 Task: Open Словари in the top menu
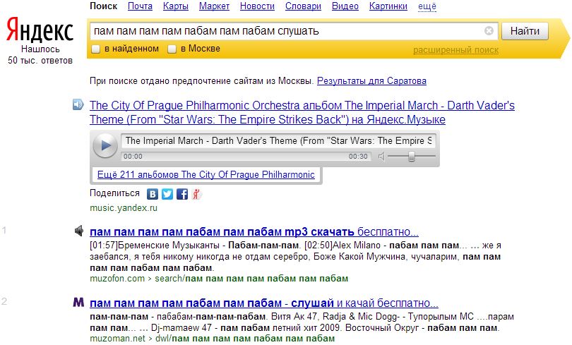coord(303,6)
